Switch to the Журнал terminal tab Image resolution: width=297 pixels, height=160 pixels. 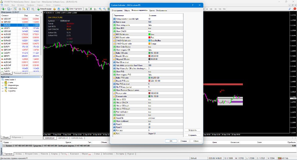pyautogui.click(x=131, y=154)
